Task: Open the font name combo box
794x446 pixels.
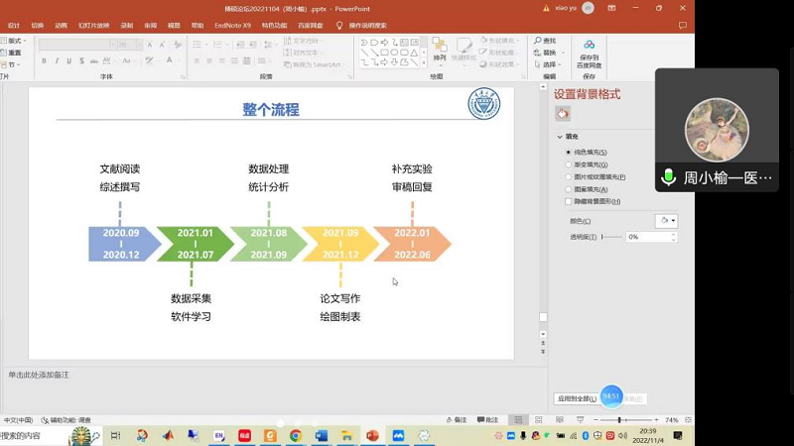Action: 77,45
